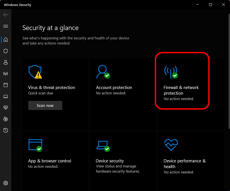Open the hamburger navigation menu

point(6,26)
